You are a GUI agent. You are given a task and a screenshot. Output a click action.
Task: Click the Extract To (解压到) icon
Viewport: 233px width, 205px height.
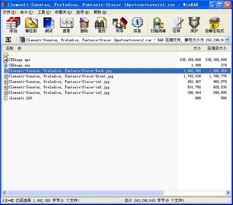(x=31, y=25)
